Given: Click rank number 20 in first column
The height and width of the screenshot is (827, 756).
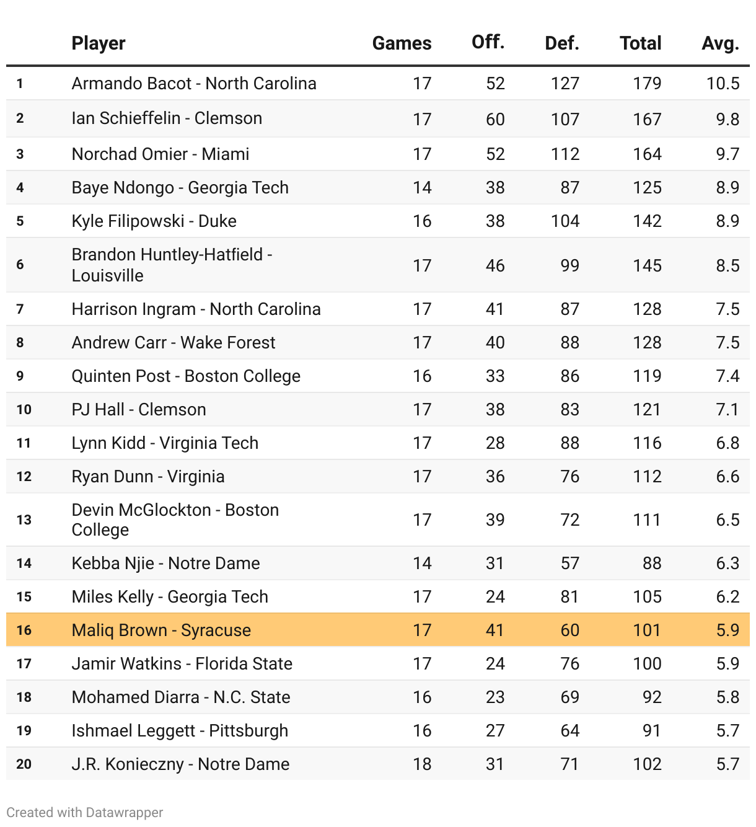Looking at the screenshot, I should tap(24, 764).
